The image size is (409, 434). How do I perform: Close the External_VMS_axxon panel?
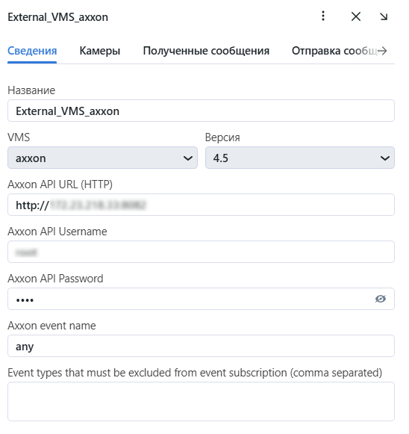coord(356,16)
